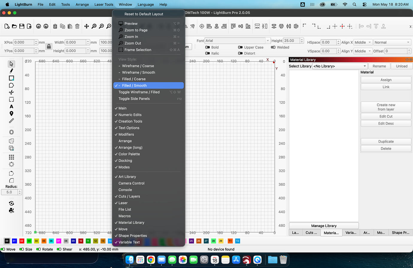Screen dimensions: 413x268
Task: Click the Redo arrow icon
Action: click(46, 26)
